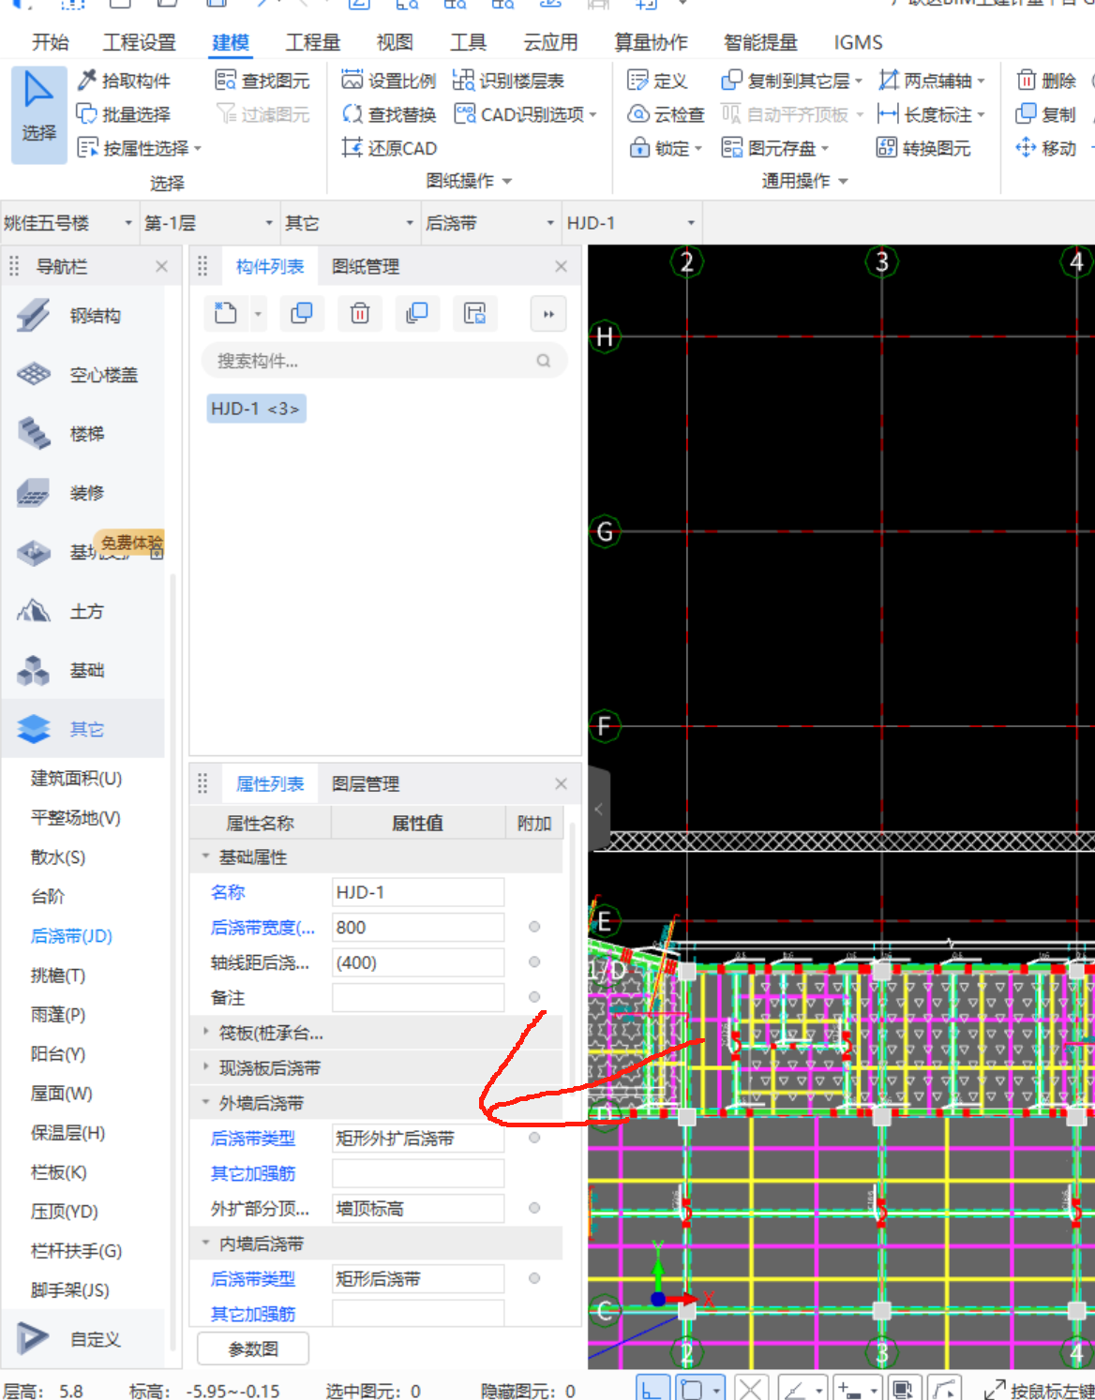Open 开始 ribbon tab

coord(50,42)
